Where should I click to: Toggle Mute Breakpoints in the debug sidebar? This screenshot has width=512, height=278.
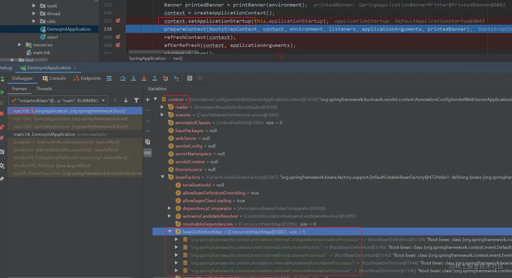(2, 138)
